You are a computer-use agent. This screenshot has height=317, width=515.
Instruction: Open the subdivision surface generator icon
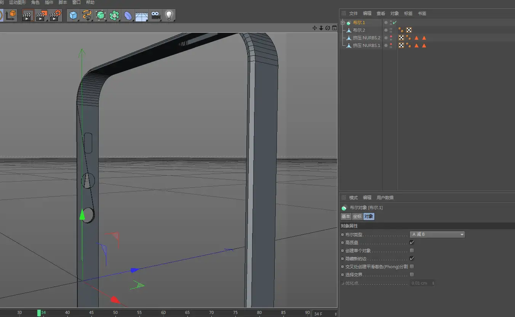101,15
